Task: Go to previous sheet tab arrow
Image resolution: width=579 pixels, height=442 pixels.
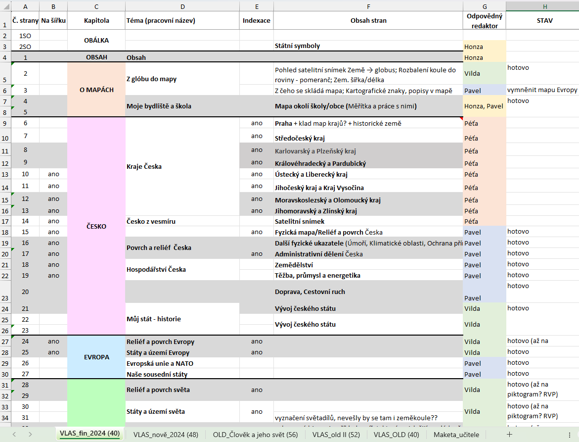Action: 14,435
